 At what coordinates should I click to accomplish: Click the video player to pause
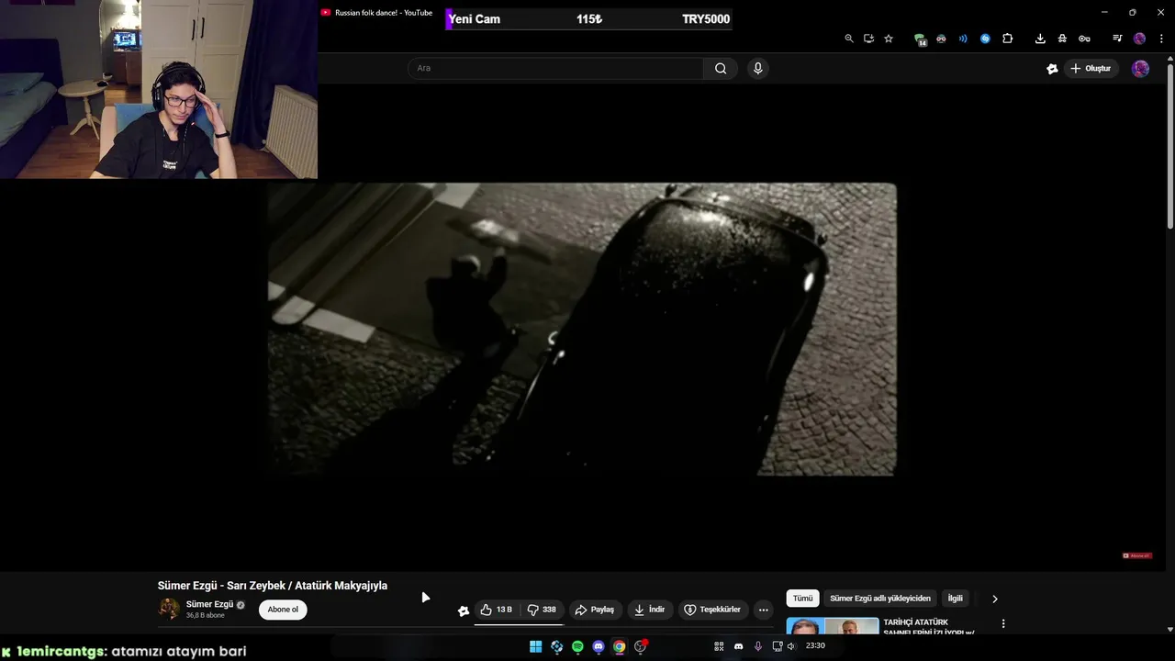click(582, 329)
